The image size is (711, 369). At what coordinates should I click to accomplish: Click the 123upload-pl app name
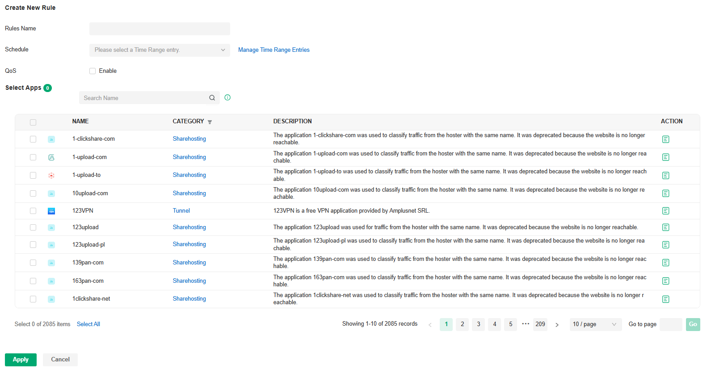(88, 245)
